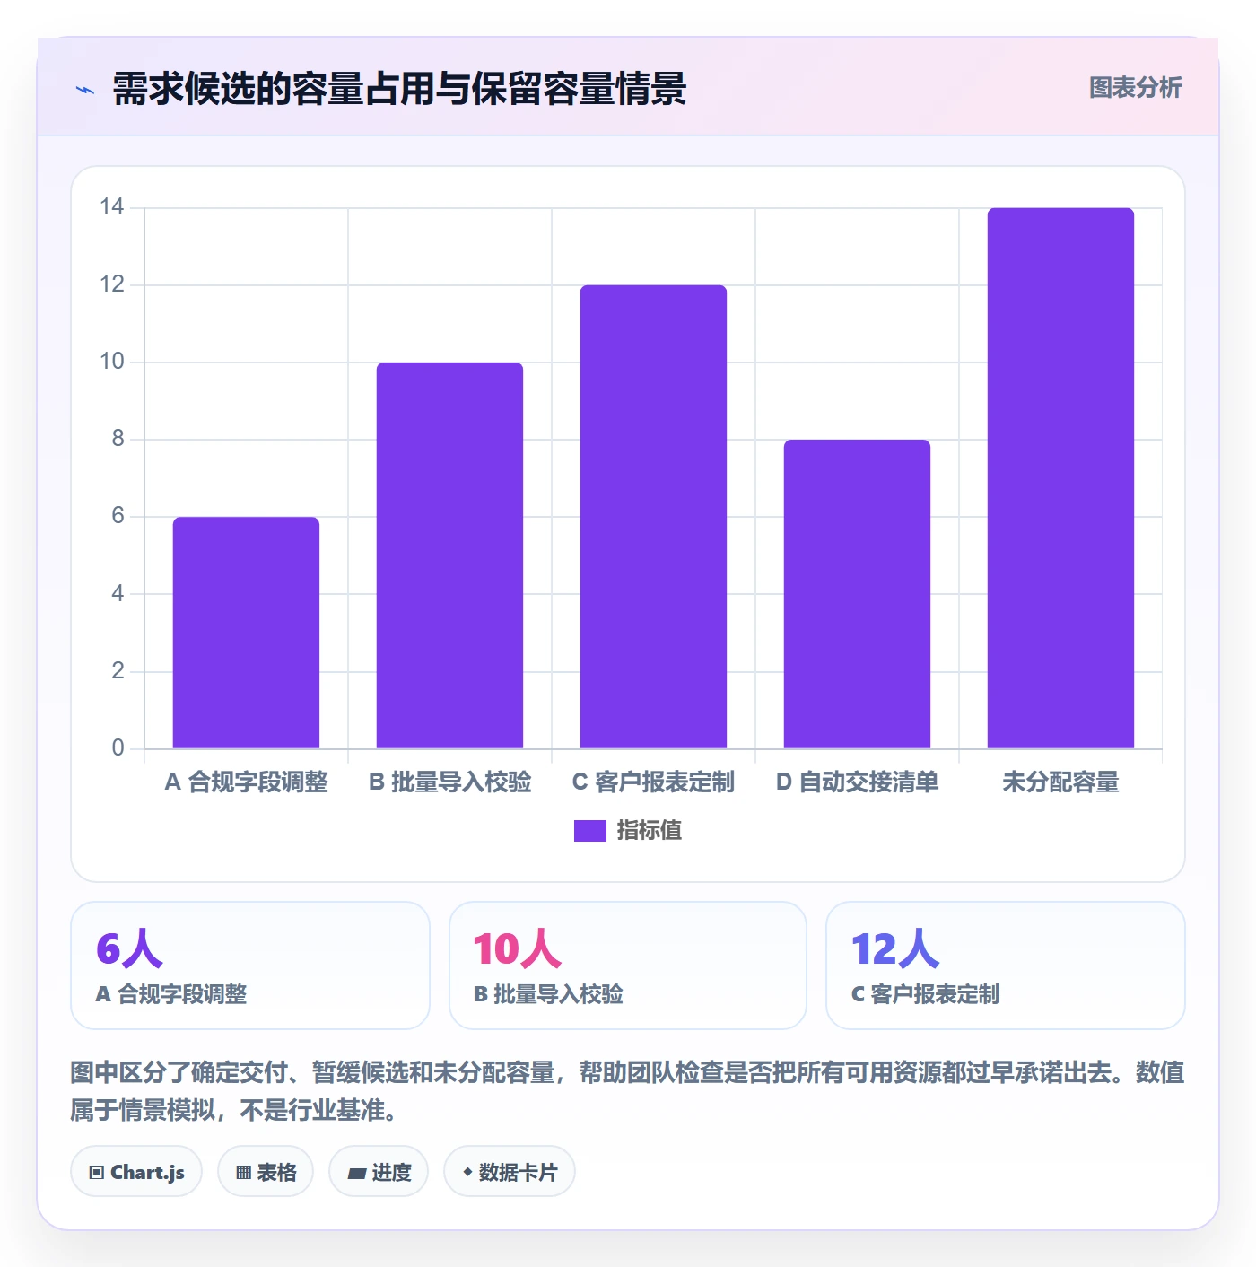This screenshot has width=1256, height=1267.
Task: Click the title 需求候选的容量占用与保留容量情景
Action: 399,89
